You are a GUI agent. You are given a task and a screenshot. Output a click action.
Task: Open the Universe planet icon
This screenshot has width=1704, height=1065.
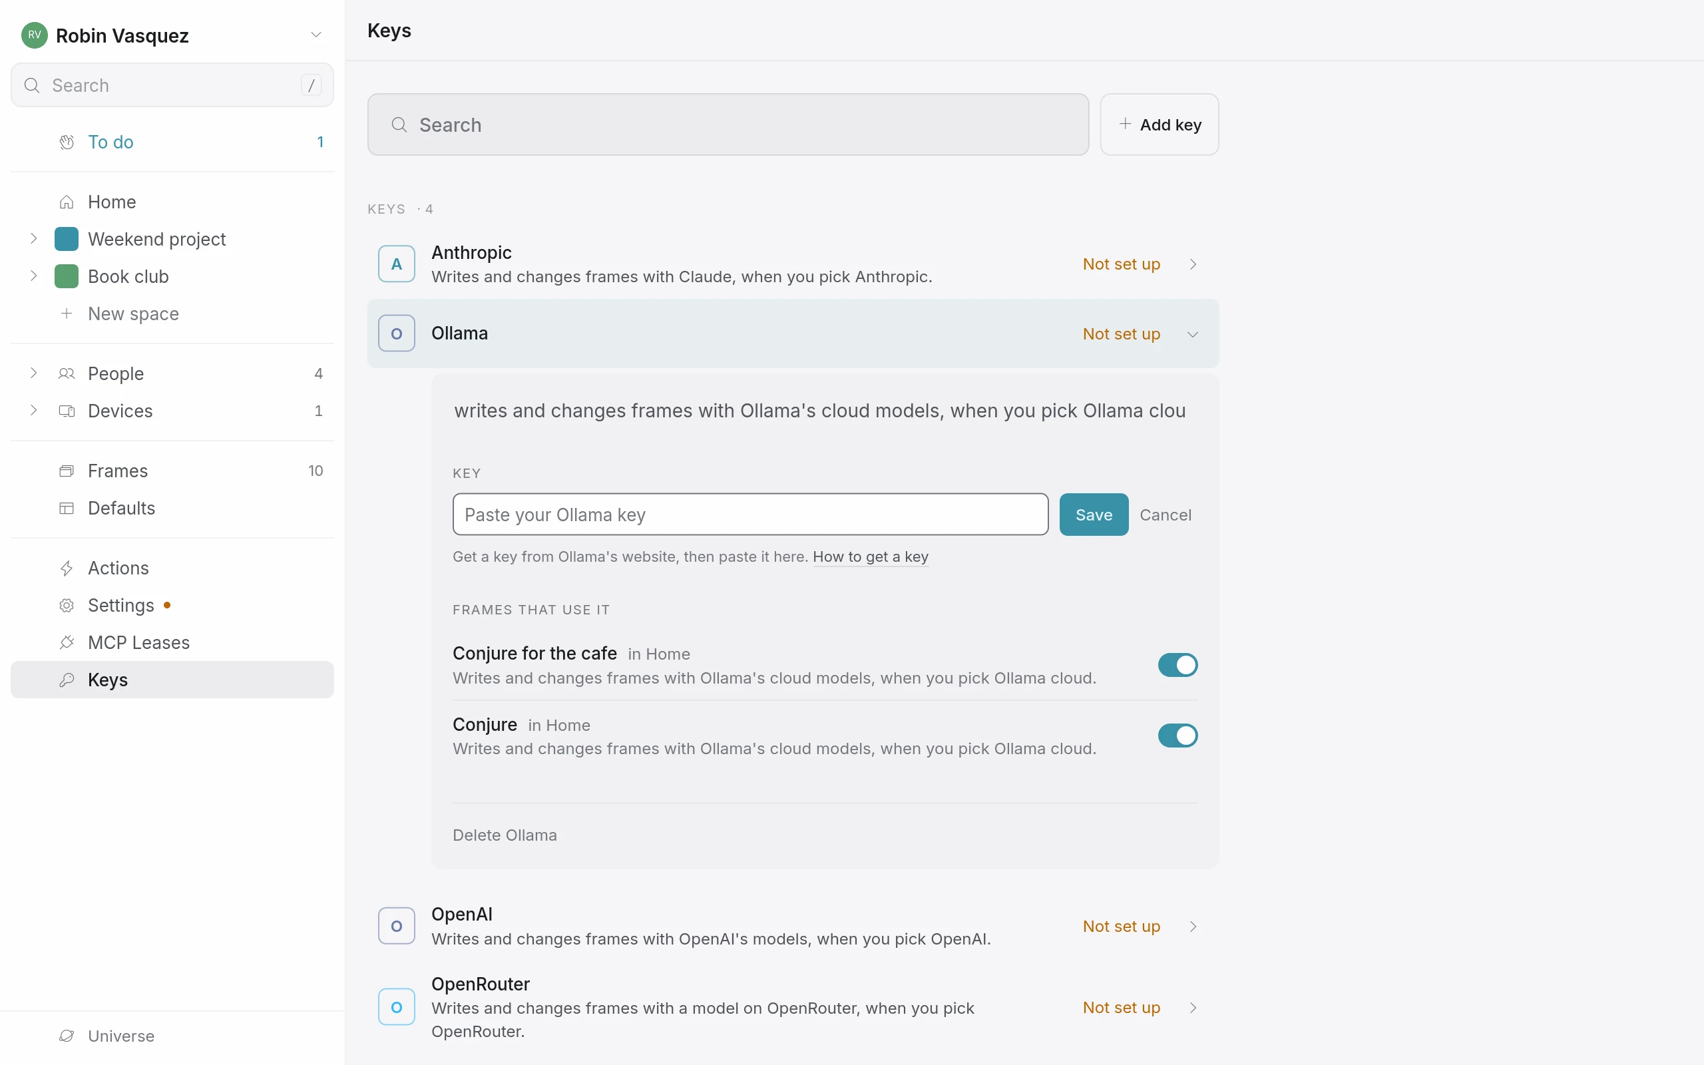66,1036
